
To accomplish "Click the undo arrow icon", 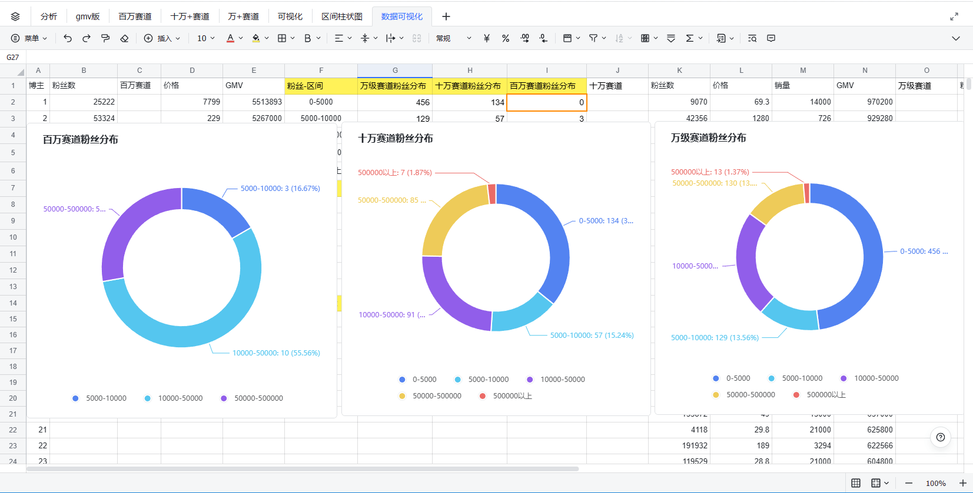I will (x=68, y=38).
